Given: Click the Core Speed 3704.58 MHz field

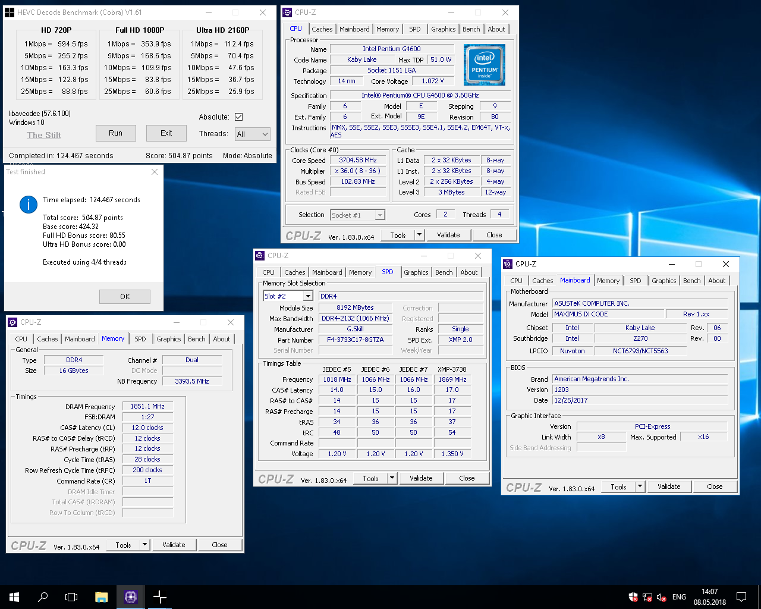Looking at the screenshot, I should (x=358, y=161).
